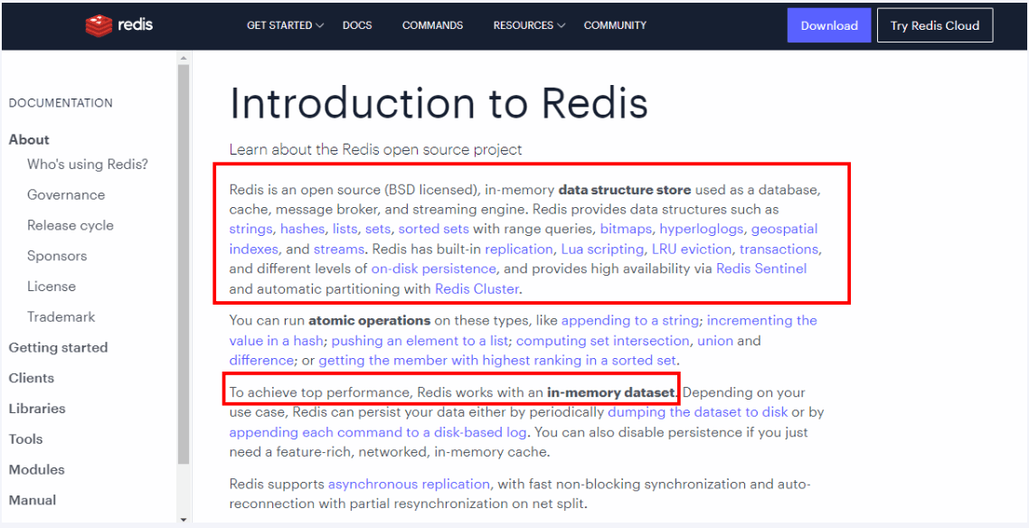Screen dimensions: 1029x528
Task: Open the COMMUNITY navigation item
Action: click(x=615, y=25)
